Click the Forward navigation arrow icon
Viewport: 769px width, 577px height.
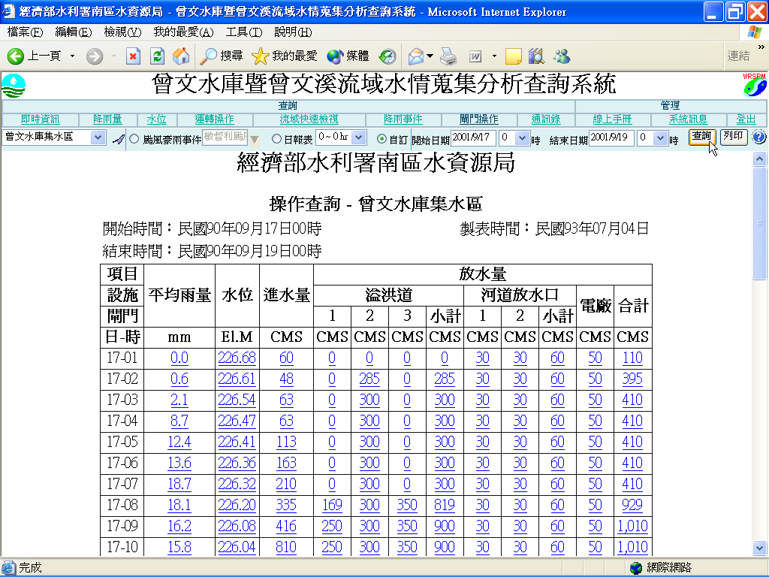(94, 56)
